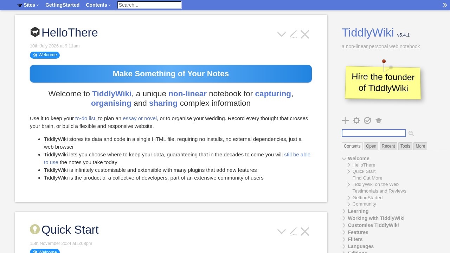450x253 pixels.
Task: Close the HelloThere tiddler
Action: click(x=305, y=34)
